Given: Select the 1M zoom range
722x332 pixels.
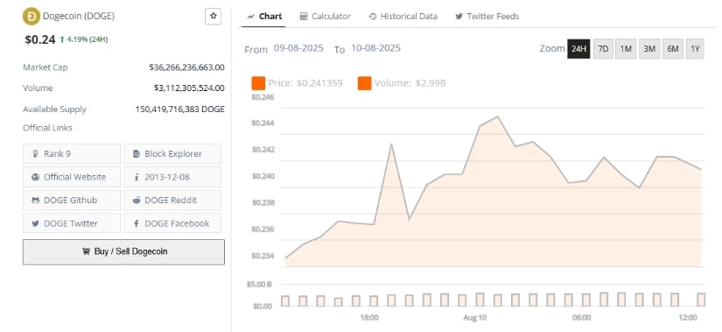Looking at the screenshot, I should [x=626, y=49].
